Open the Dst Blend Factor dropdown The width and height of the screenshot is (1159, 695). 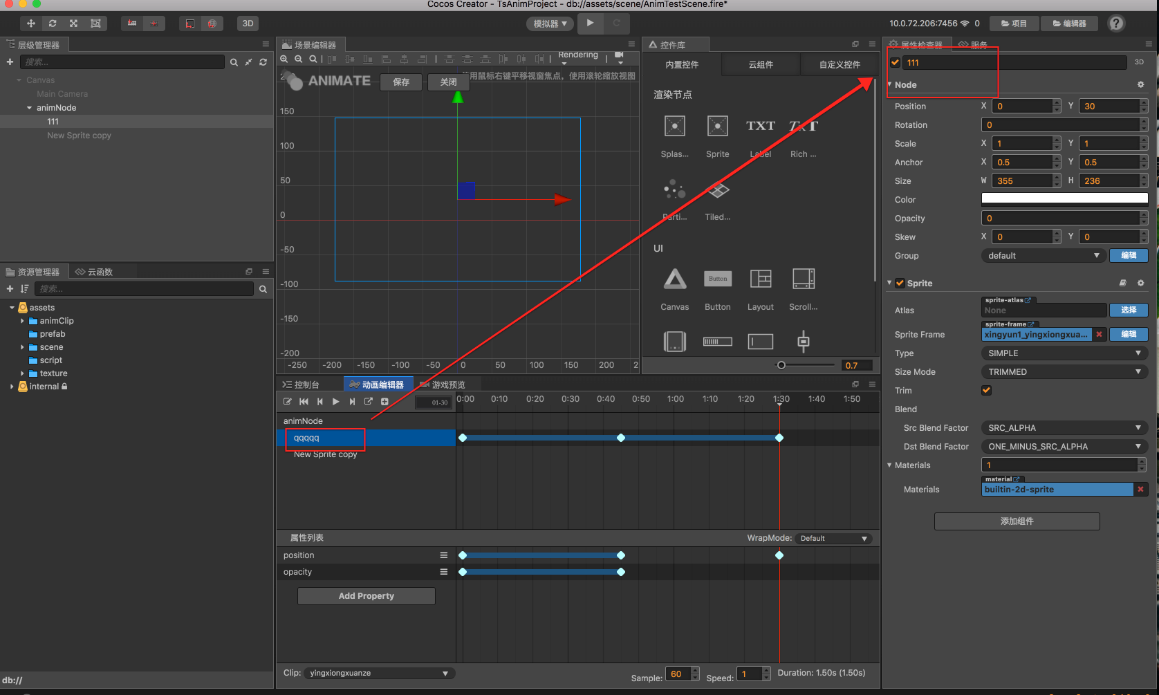1064,447
